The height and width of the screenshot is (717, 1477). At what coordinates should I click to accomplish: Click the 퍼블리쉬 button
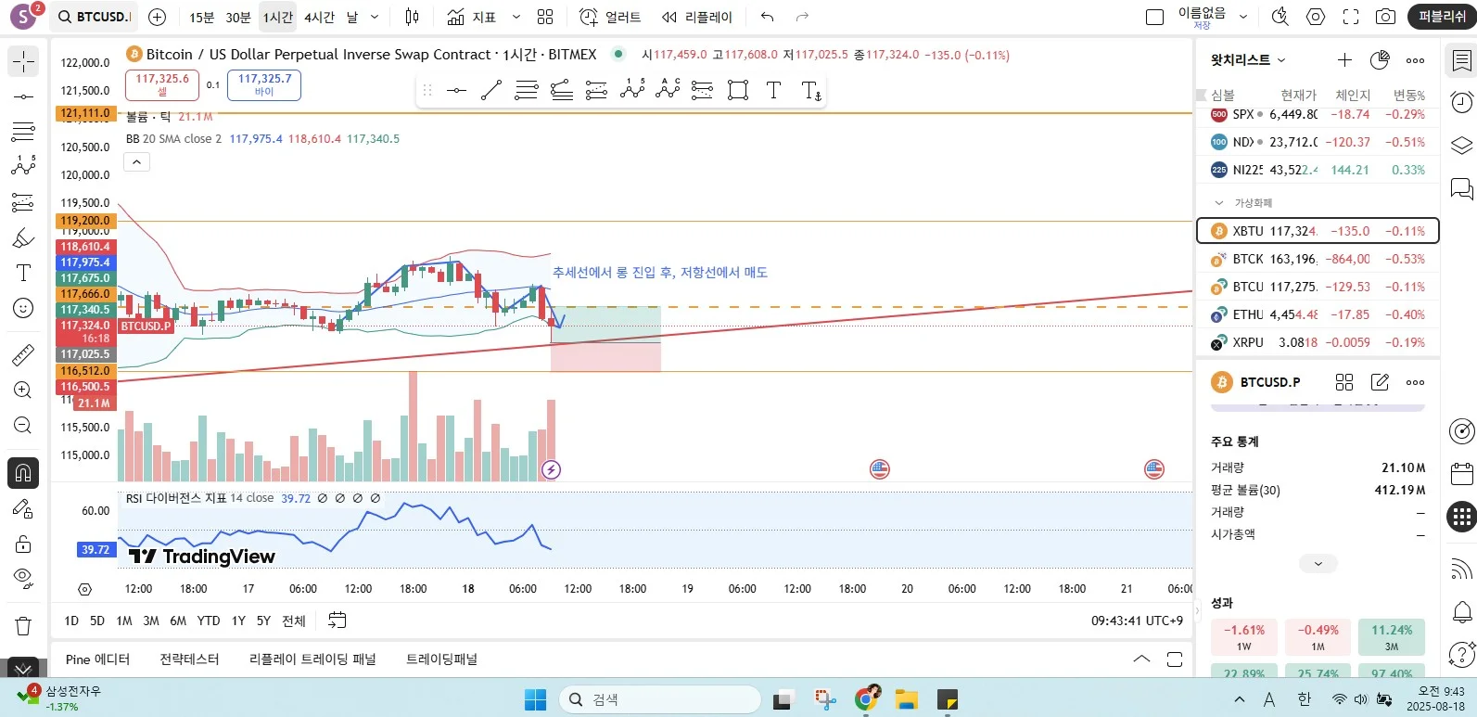click(x=1442, y=17)
